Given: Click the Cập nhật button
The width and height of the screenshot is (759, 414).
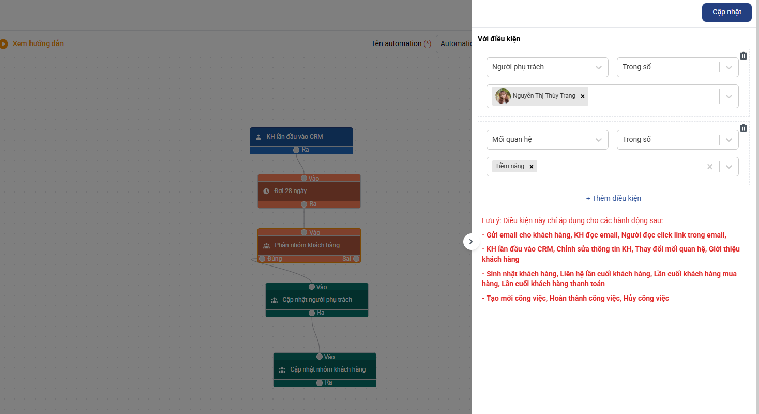Looking at the screenshot, I should point(726,12).
